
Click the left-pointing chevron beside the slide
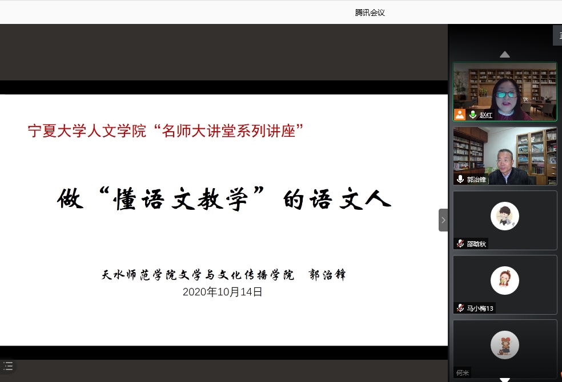pyautogui.click(x=443, y=220)
